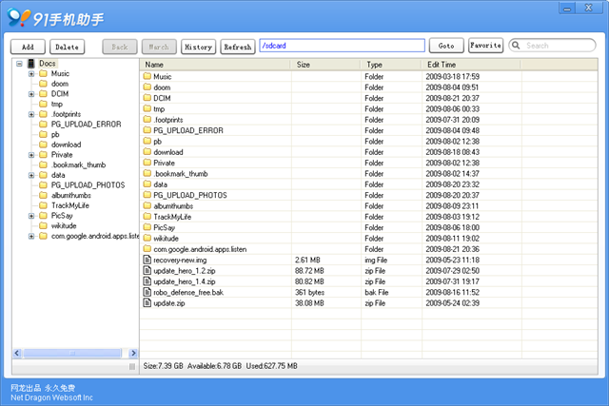The width and height of the screenshot is (609, 406).
Task: Click tree scrollbar left arrow
Action: click(x=17, y=353)
